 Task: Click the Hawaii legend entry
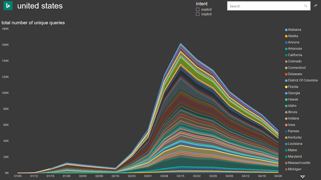pos(291,100)
